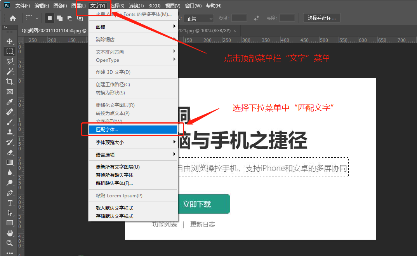Select the Rectangle shape tool
This screenshot has width=417, height=256.
10,223
